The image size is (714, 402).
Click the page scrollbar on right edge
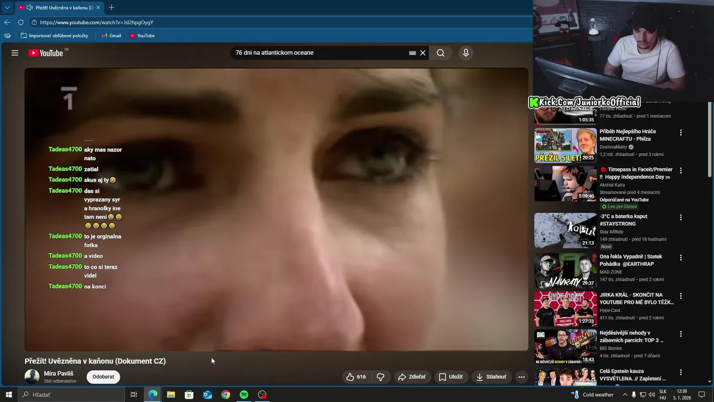pos(710,140)
